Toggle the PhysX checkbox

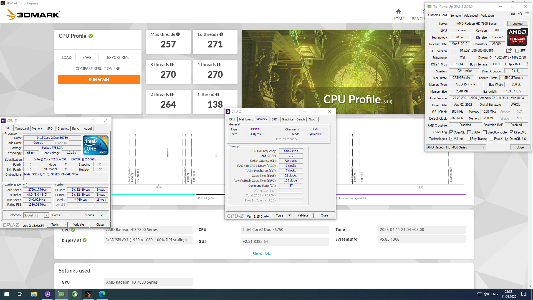[492, 139]
